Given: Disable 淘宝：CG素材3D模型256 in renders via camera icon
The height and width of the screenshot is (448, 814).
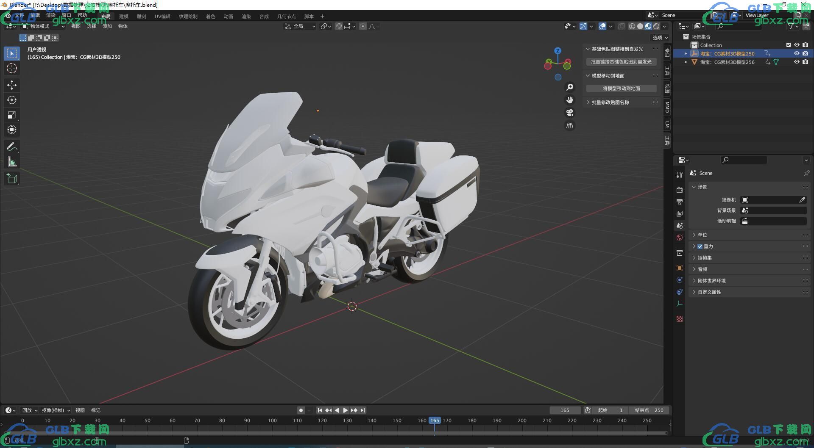Looking at the screenshot, I should click(806, 62).
